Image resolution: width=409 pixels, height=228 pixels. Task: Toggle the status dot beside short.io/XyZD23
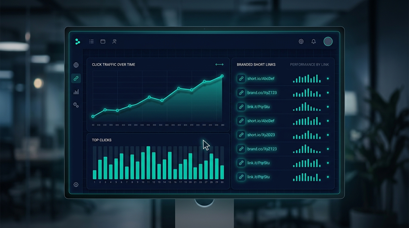(x=327, y=135)
